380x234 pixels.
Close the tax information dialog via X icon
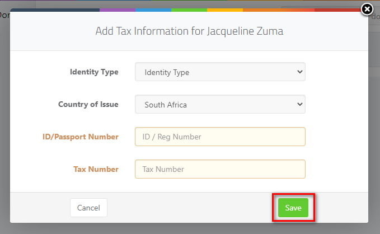(367, 10)
